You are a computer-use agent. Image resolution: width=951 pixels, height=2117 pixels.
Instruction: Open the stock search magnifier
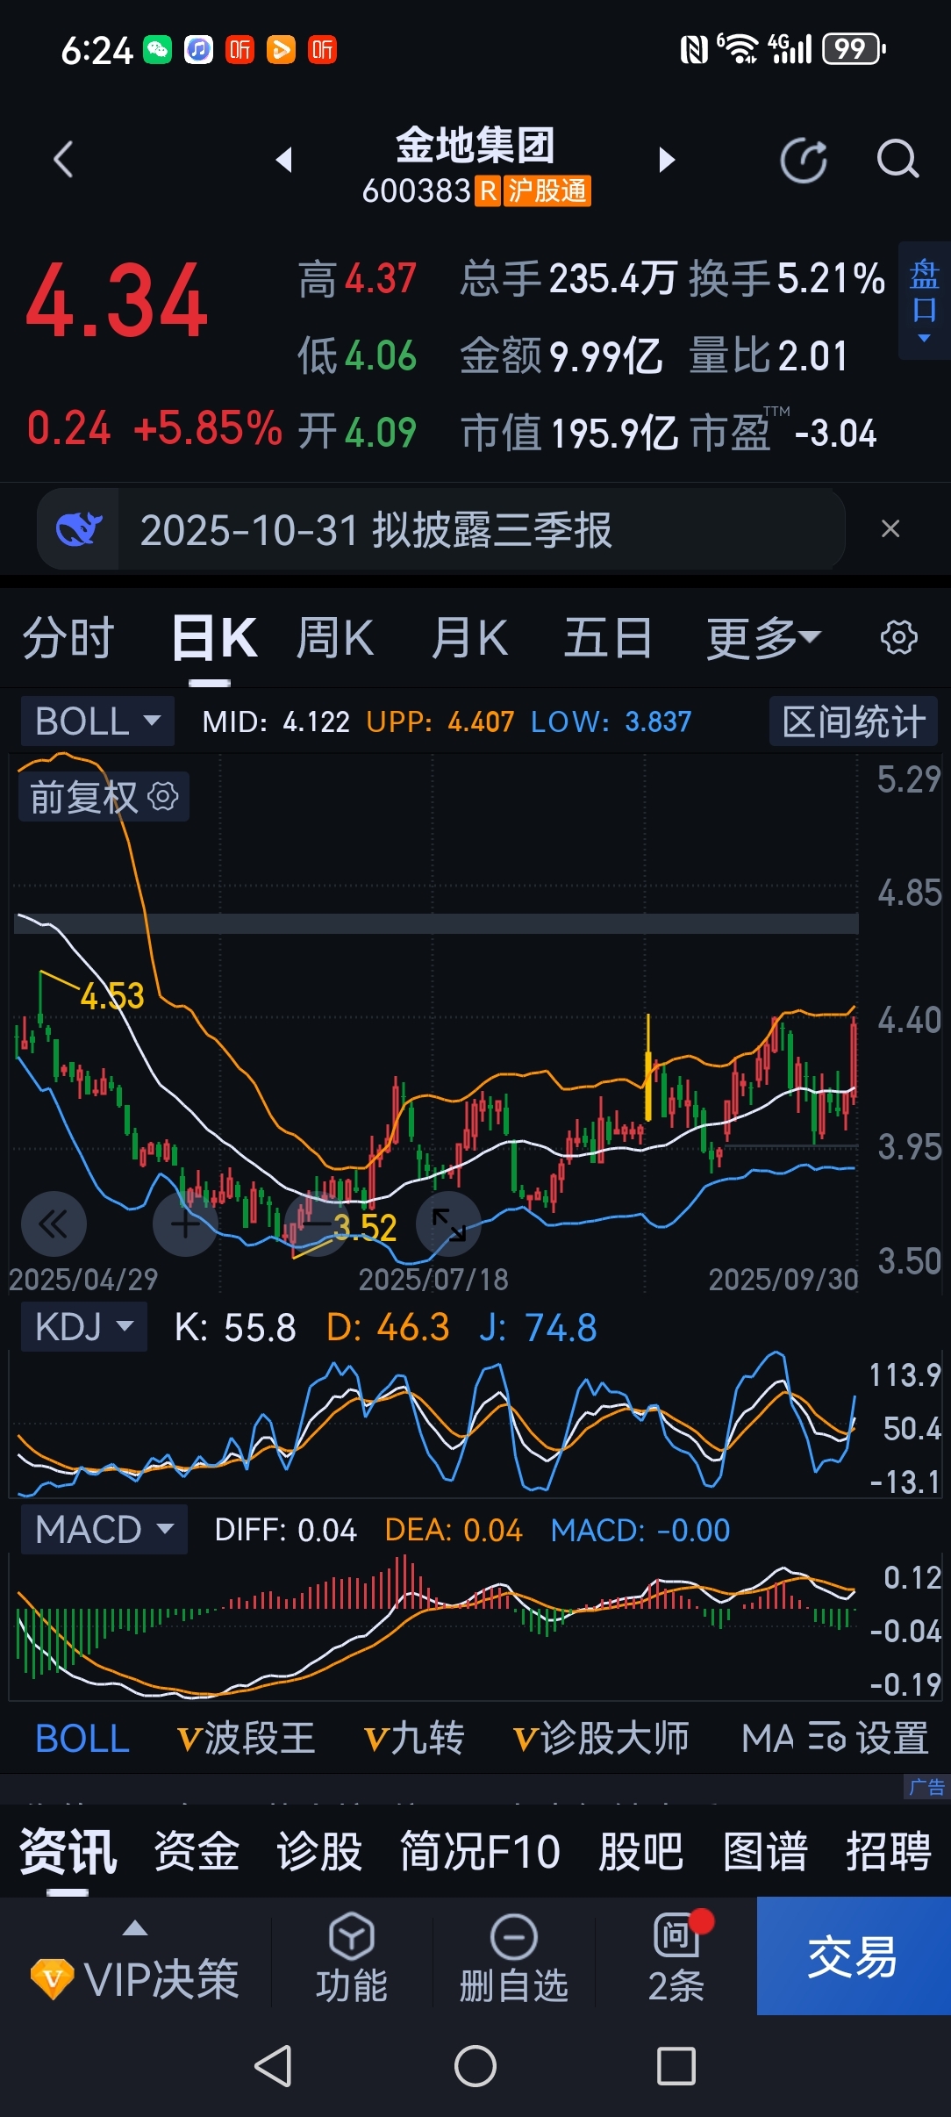(897, 160)
